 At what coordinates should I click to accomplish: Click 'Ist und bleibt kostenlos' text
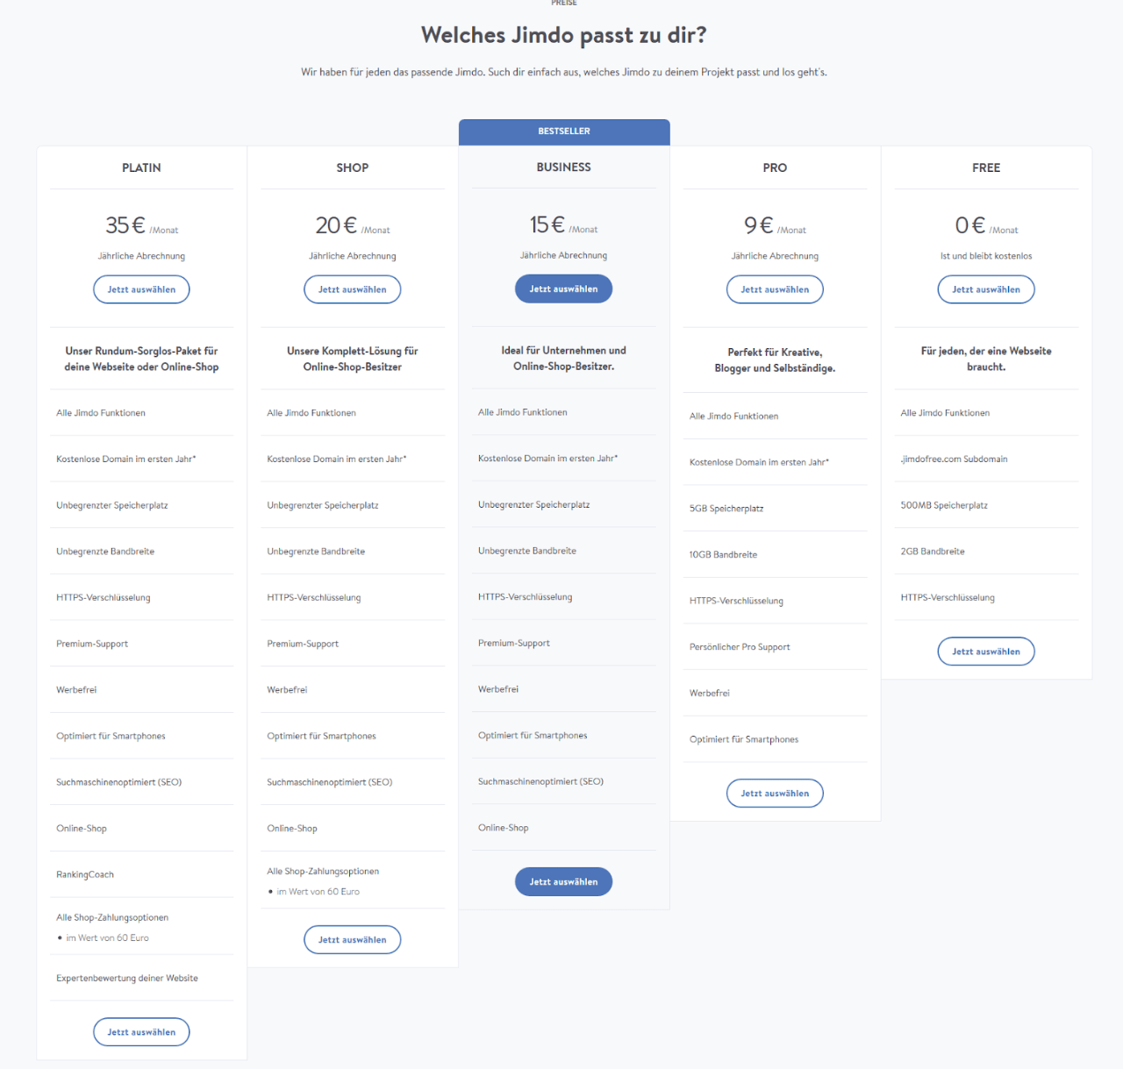[x=986, y=256]
